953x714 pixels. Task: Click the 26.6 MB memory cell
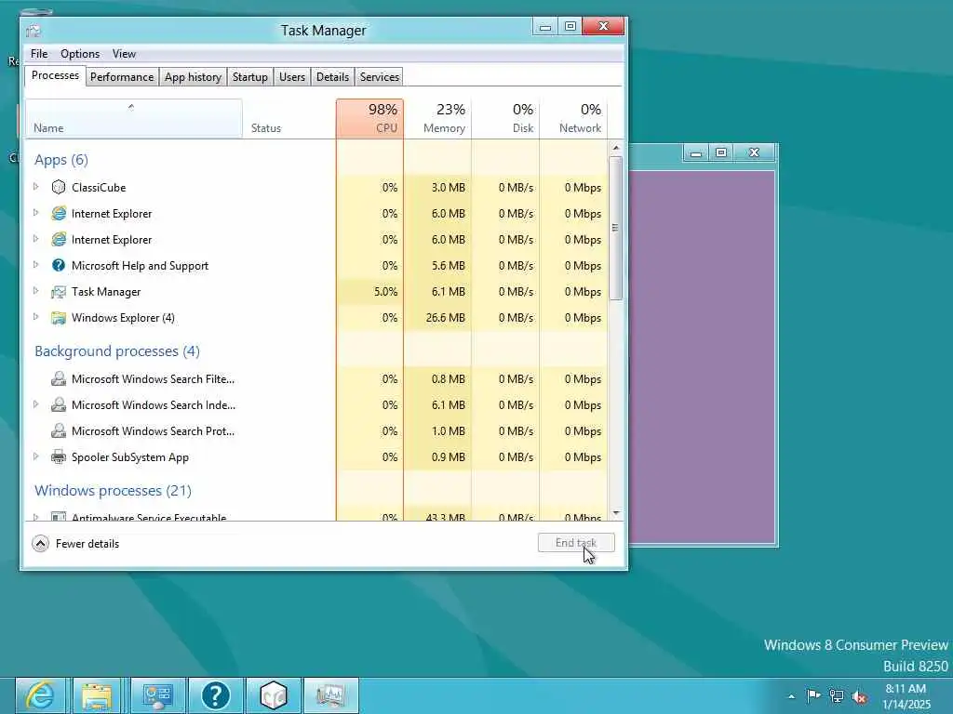coord(437,318)
